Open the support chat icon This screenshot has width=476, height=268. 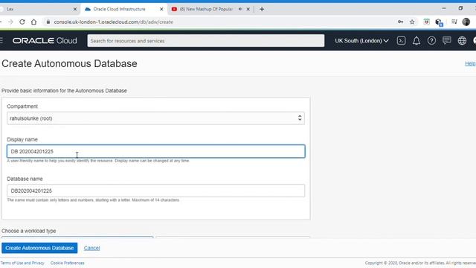coord(446,40)
